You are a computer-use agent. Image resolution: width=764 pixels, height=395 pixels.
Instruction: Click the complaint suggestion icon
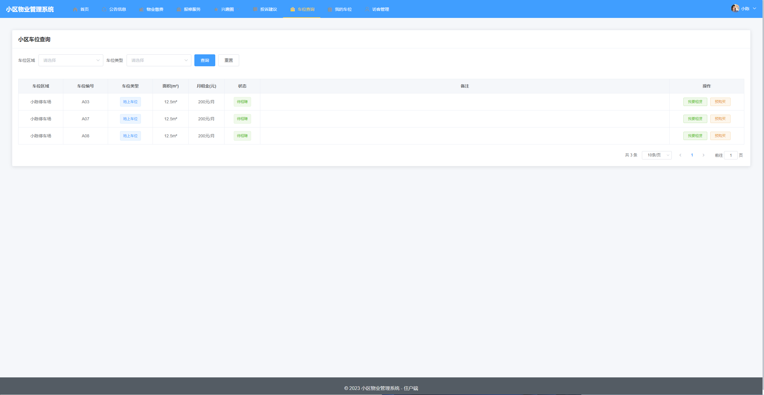[x=255, y=9]
